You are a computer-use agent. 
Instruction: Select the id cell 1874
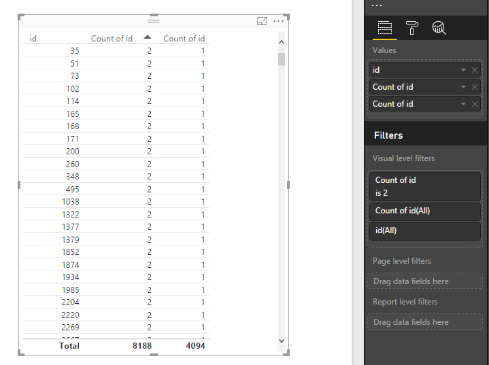tap(71, 265)
